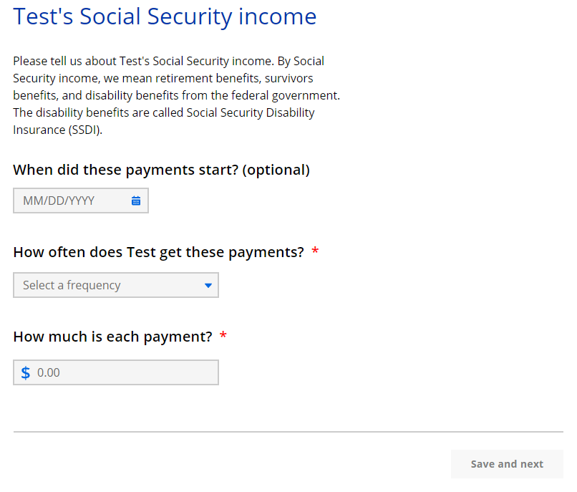Viewport: 577px width, 492px height.
Task: Click the introductory Social Security description paragraph
Action: 176,95
